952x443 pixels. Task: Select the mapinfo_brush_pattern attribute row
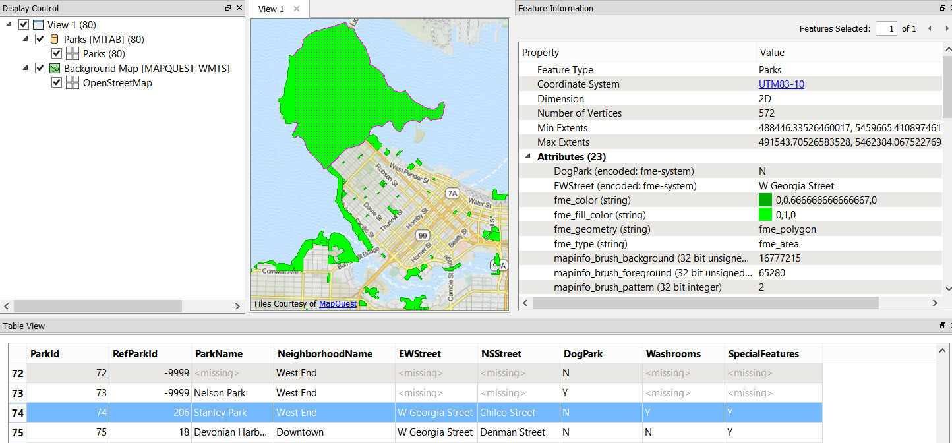tap(731, 287)
